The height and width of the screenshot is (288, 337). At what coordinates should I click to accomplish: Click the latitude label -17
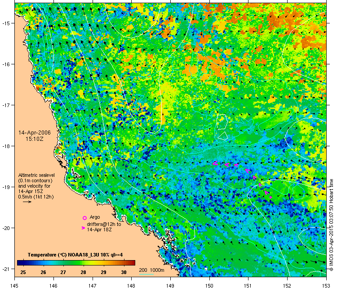point(5,105)
